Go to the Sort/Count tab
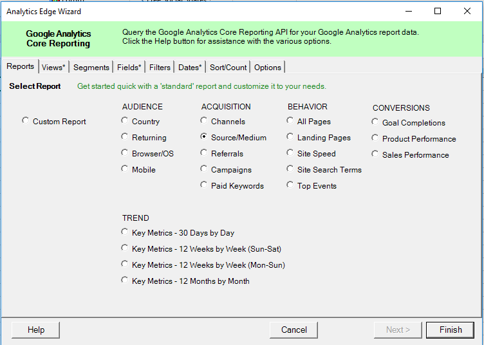 [228, 68]
